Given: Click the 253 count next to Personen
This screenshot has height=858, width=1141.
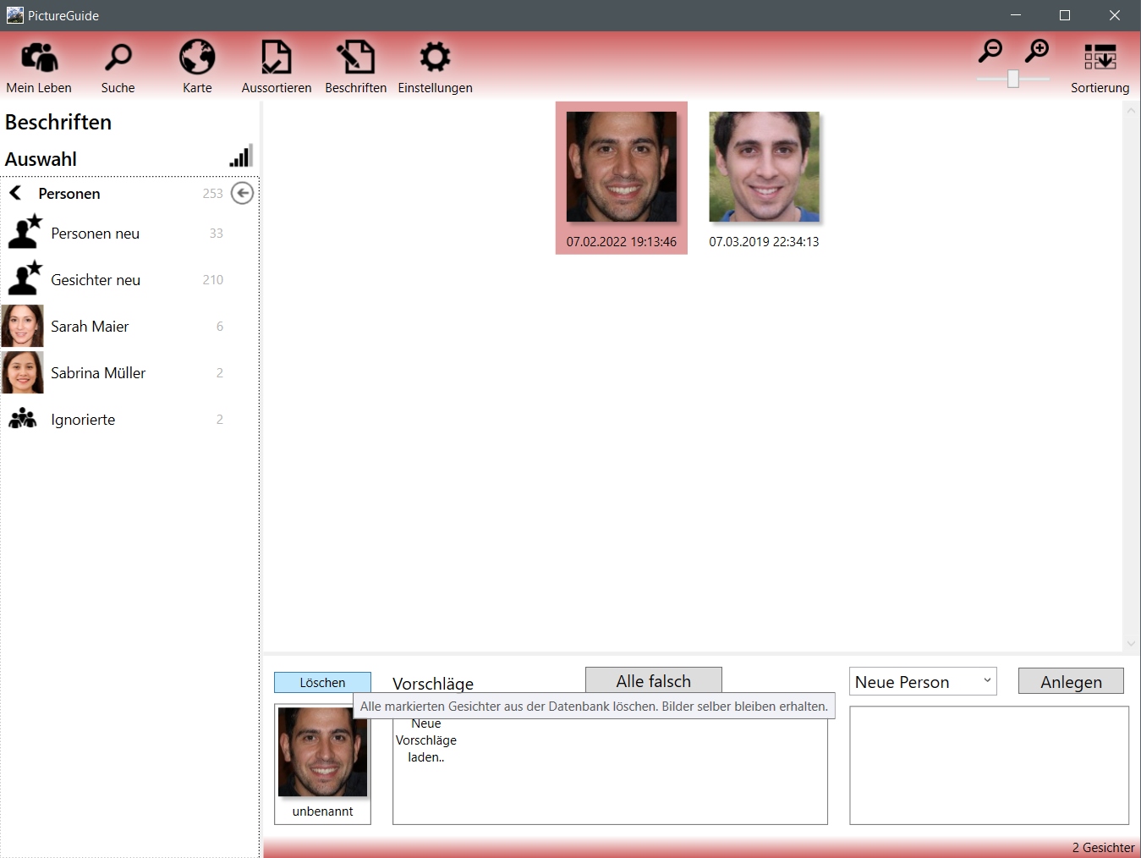Looking at the screenshot, I should tap(212, 194).
